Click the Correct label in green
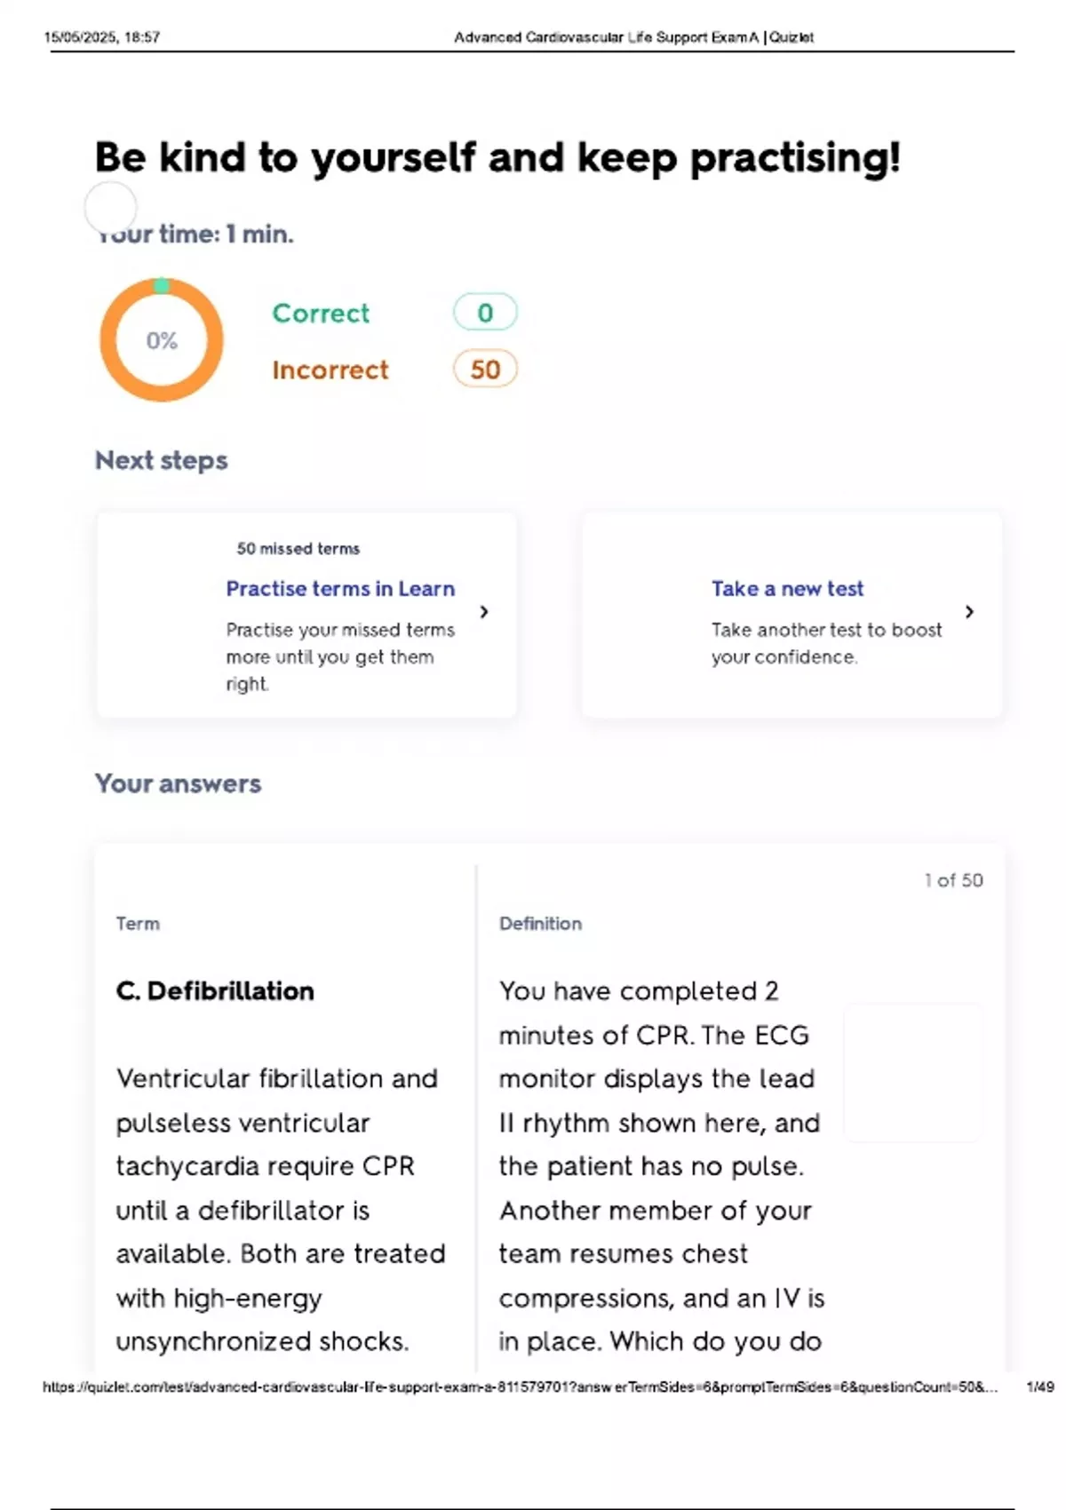1066x1510 pixels. (321, 313)
